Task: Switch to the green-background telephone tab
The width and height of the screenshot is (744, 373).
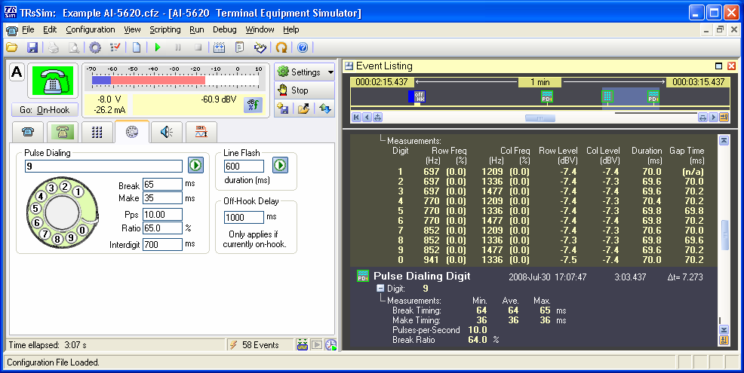Action: [x=62, y=132]
